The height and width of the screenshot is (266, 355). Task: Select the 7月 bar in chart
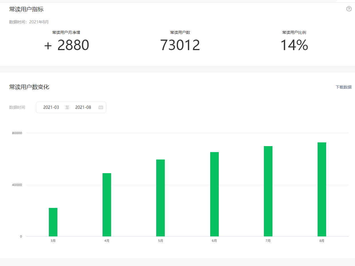click(x=268, y=191)
